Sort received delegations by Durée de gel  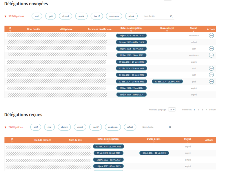pyautogui.click(x=154, y=141)
